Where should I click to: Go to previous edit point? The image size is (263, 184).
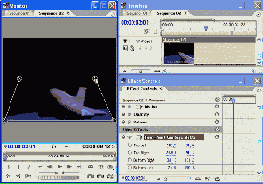pyautogui.click(x=40, y=167)
